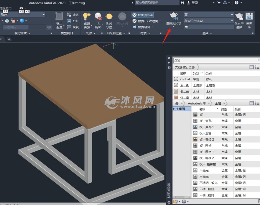Toggle auto-hide on the materials browser palette

pos(169,63)
